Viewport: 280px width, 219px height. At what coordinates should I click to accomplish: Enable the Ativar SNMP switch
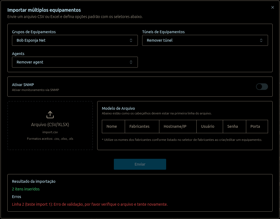tap(262, 87)
